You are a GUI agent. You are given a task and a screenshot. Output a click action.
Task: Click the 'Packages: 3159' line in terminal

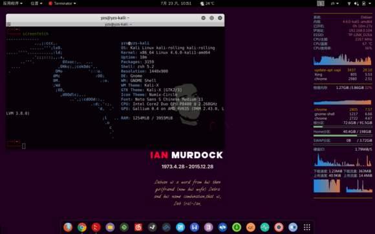pyautogui.click(x=138, y=62)
